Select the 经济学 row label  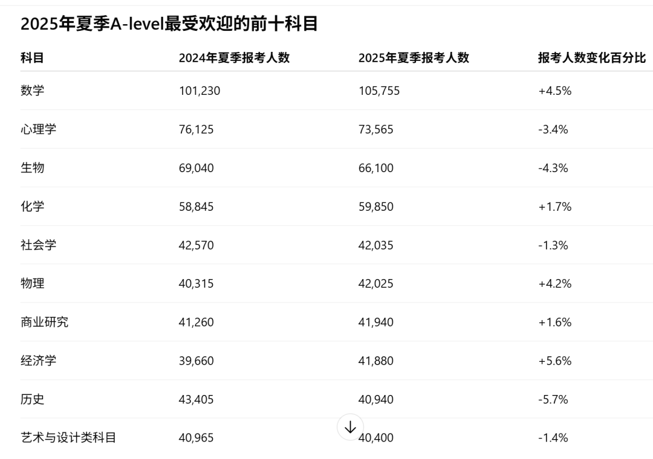pos(38,361)
